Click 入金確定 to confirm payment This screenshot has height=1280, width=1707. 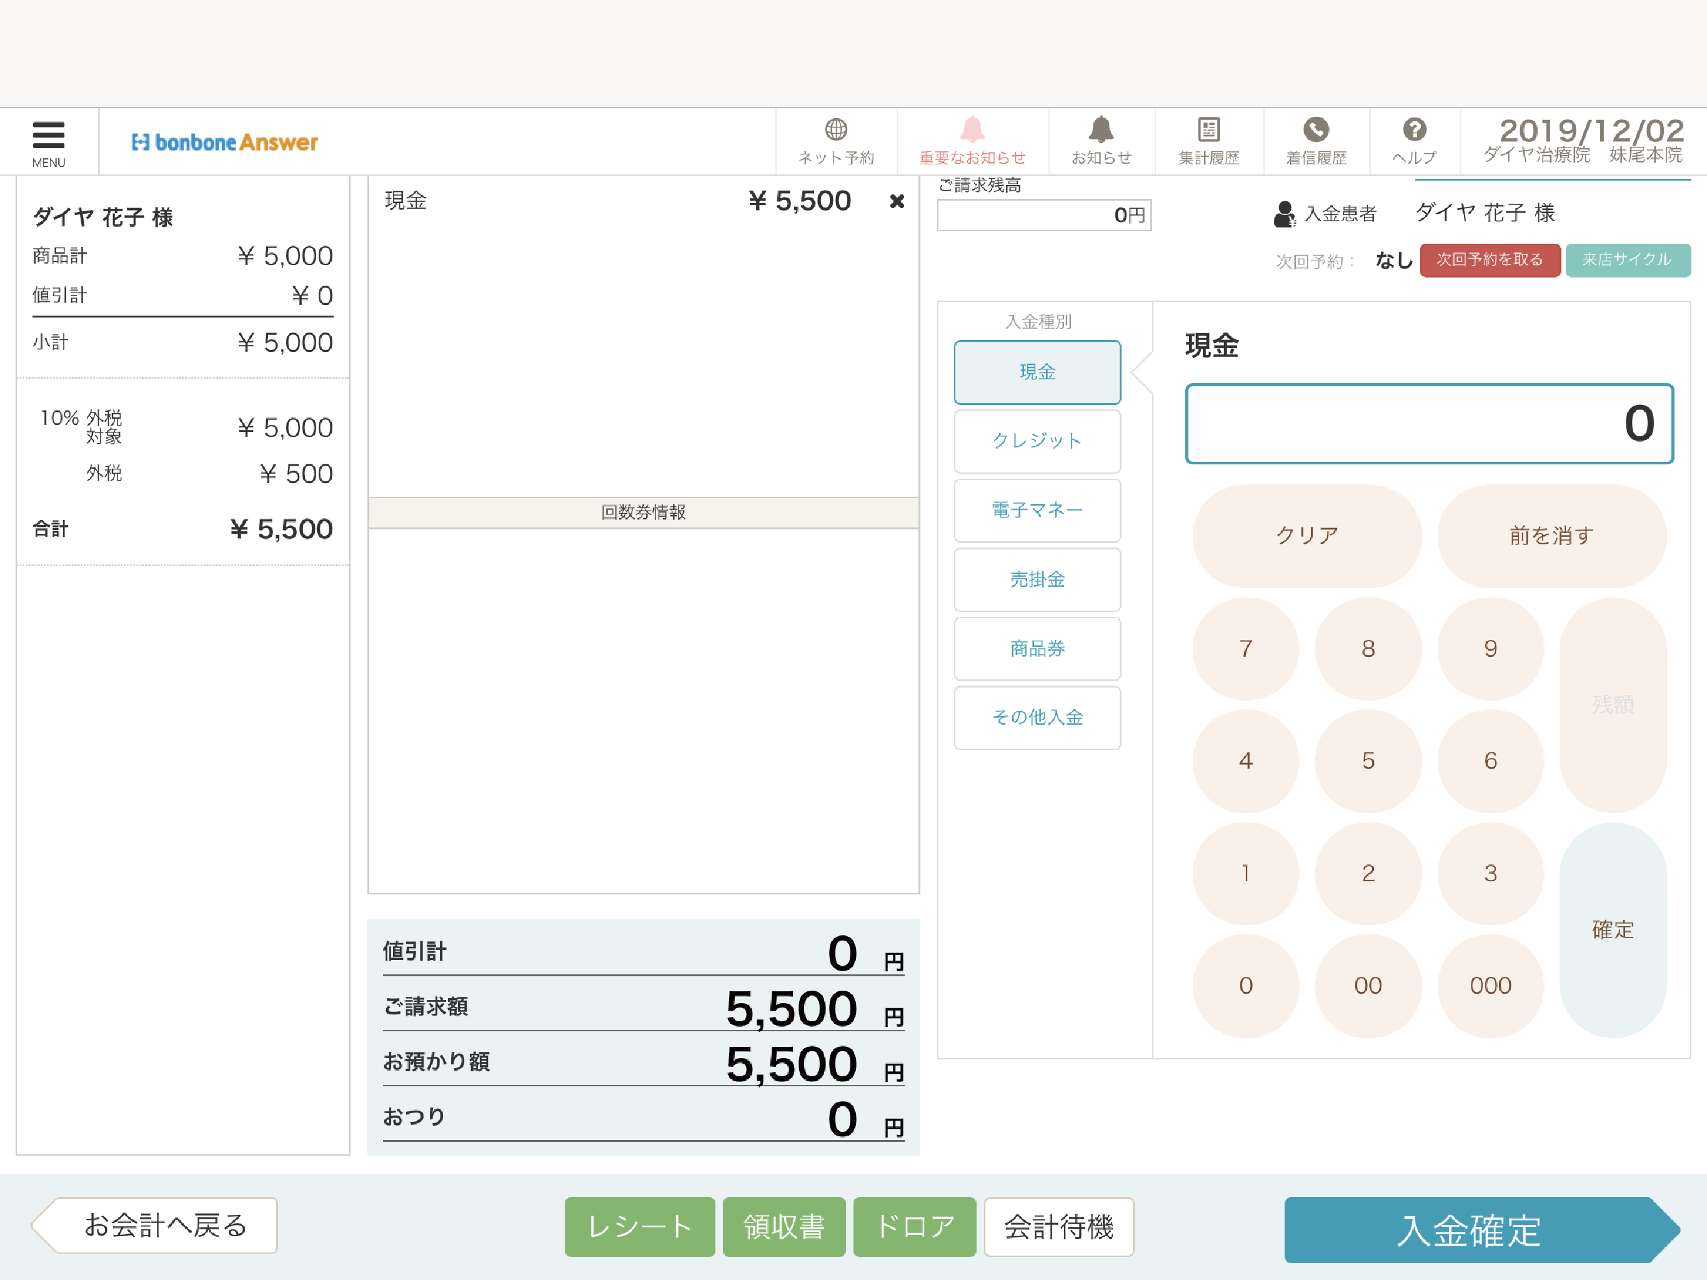coord(1481,1230)
